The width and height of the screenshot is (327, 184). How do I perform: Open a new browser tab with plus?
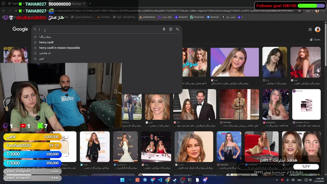90,4
